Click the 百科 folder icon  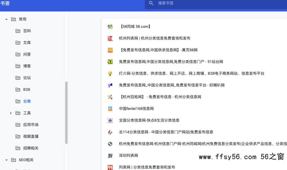18,31
